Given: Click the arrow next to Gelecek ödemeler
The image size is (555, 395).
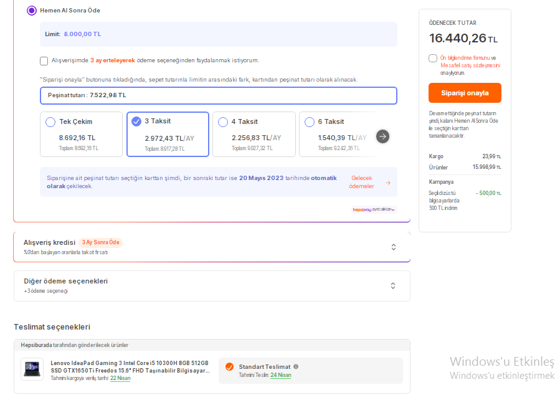Looking at the screenshot, I should (x=388, y=183).
